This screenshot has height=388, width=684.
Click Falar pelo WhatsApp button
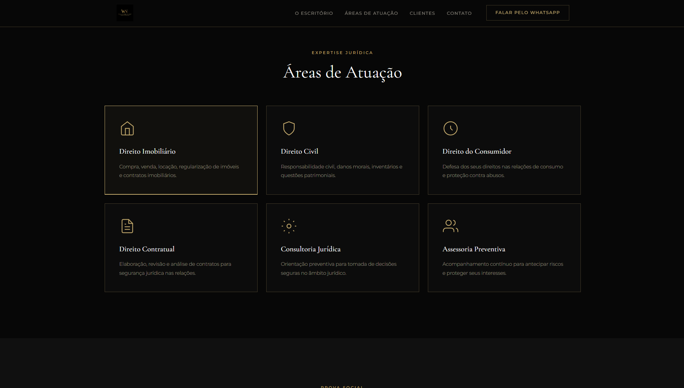(x=528, y=13)
